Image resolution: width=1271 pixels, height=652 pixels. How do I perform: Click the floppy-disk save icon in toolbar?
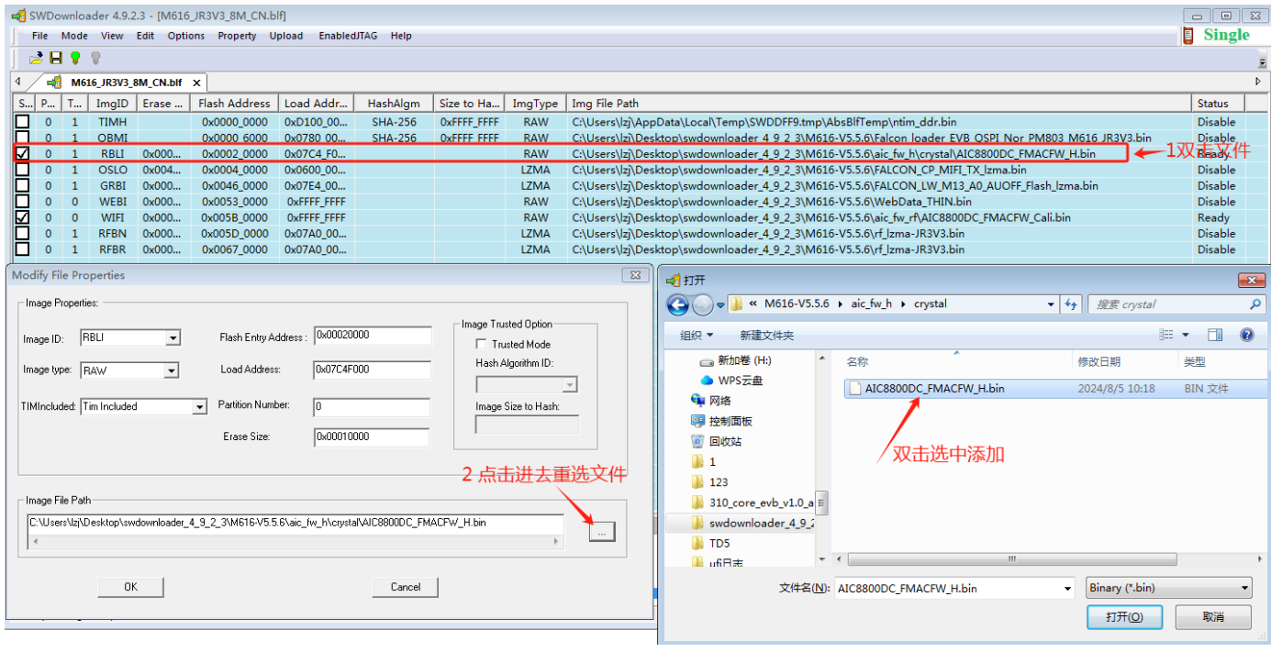56,58
